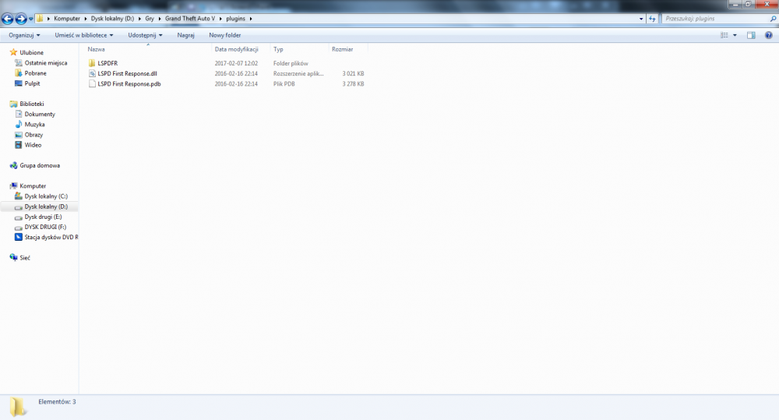Screen dimensions: 779x420
Task: Open the Obrazy library
Action: click(33, 135)
